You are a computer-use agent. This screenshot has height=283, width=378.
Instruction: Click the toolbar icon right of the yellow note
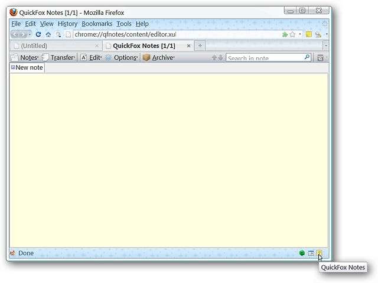click(318, 35)
